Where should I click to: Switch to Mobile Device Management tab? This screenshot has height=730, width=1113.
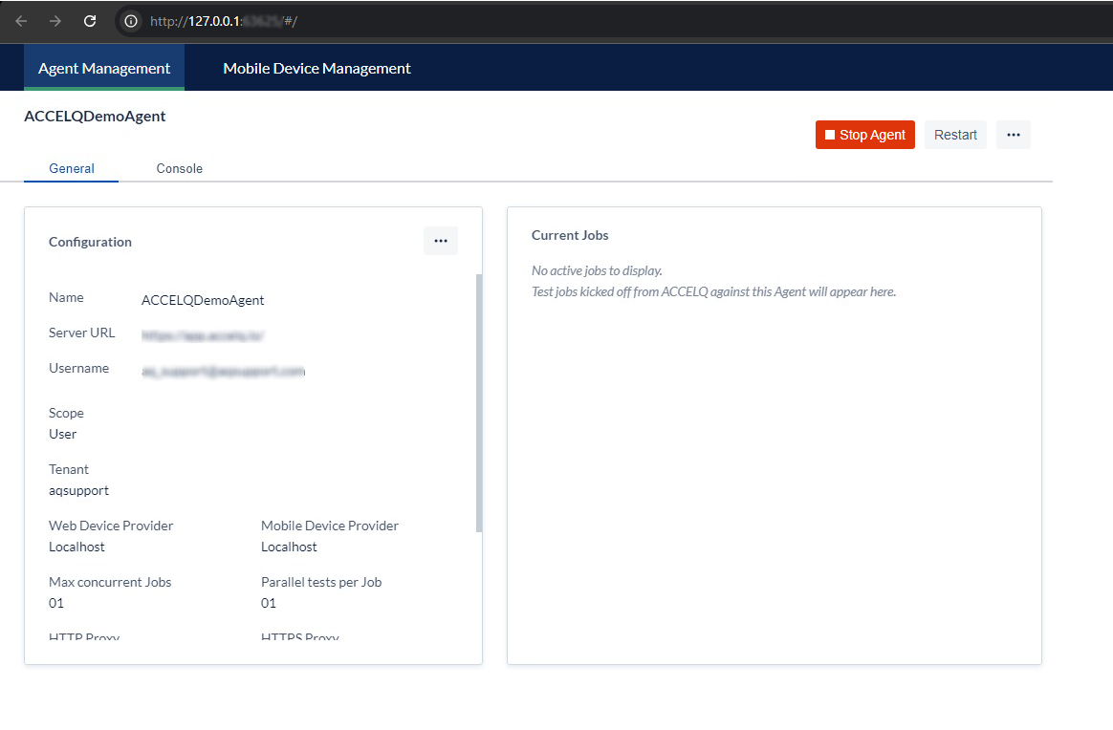pos(316,68)
